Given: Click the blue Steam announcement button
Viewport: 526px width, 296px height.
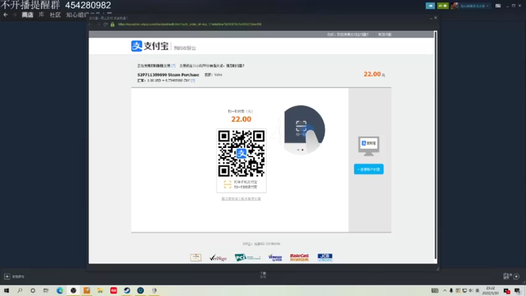Looking at the screenshot, I should pyautogui.click(x=430, y=6).
